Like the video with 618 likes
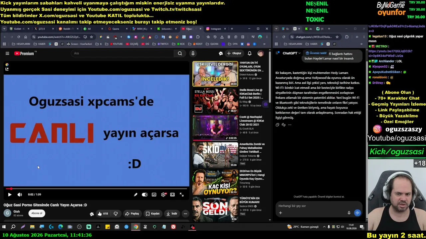 click(x=103, y=214)
